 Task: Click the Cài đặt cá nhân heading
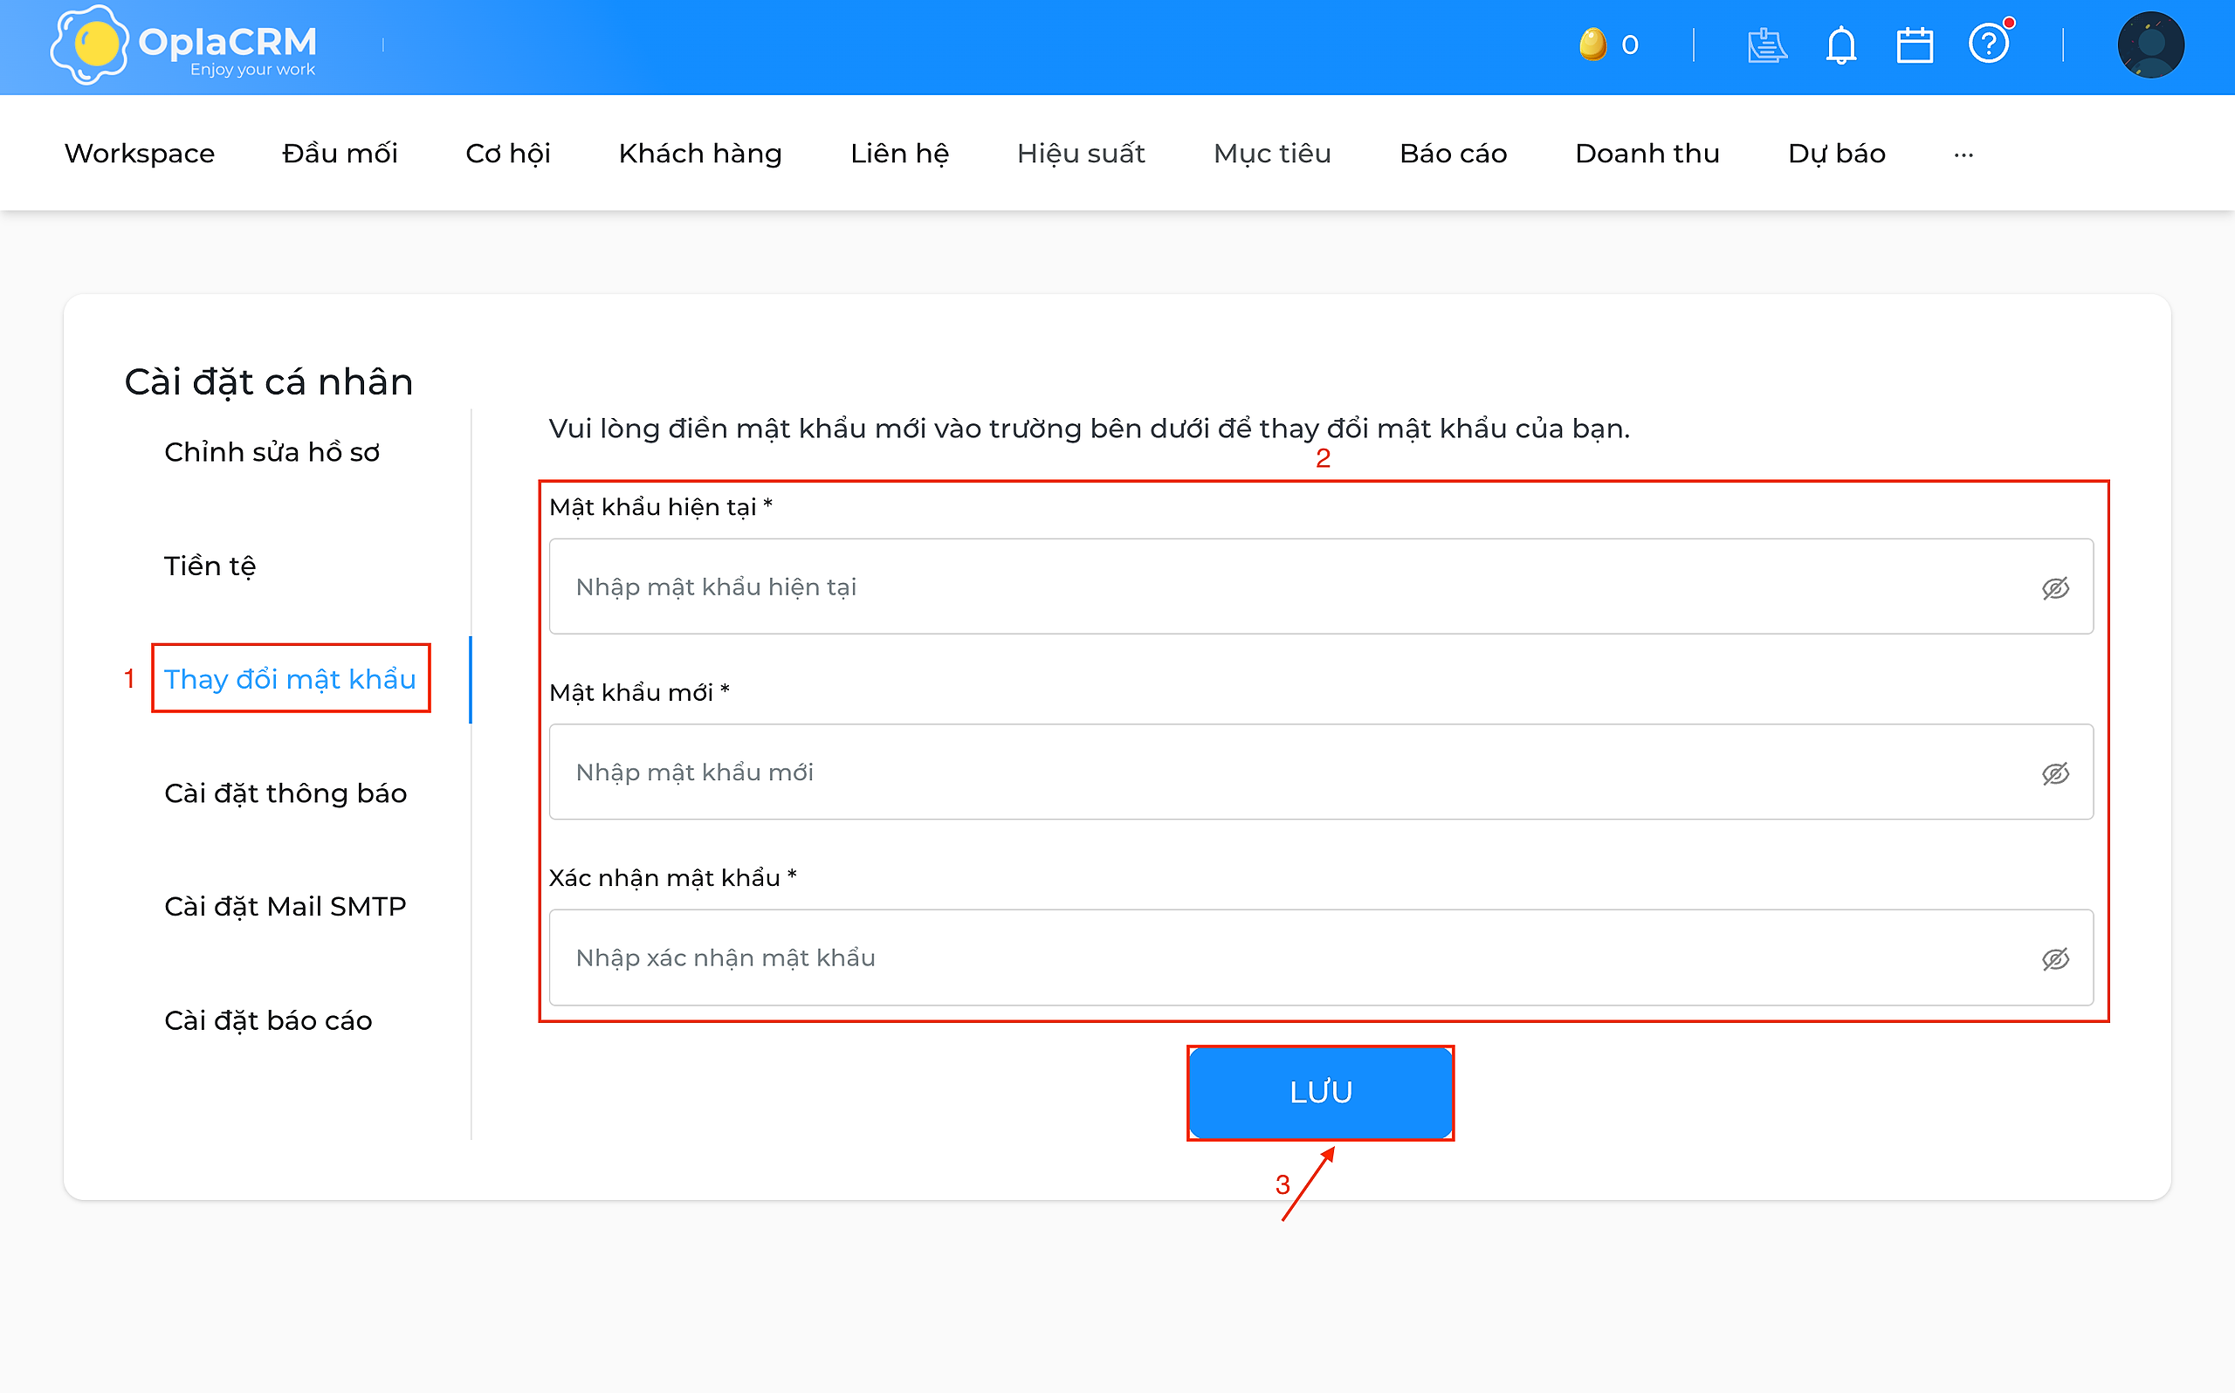[x=269, y=382]
